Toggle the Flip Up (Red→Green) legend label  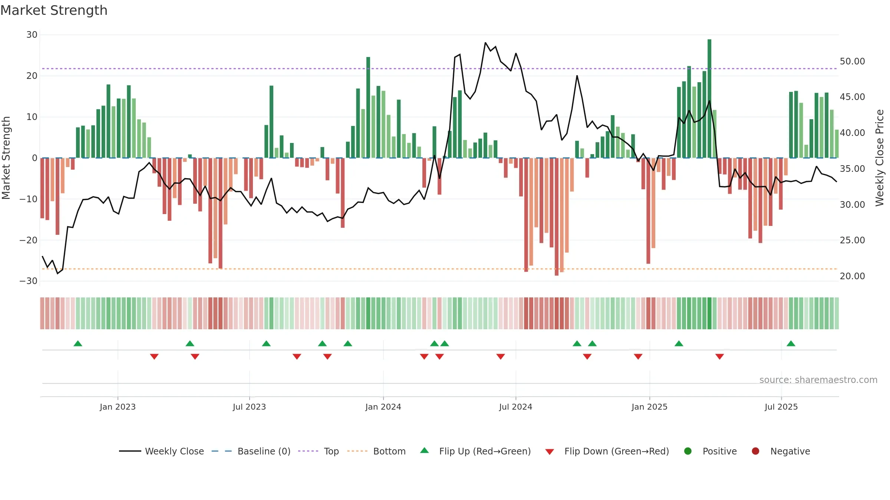tap(485, 451)
